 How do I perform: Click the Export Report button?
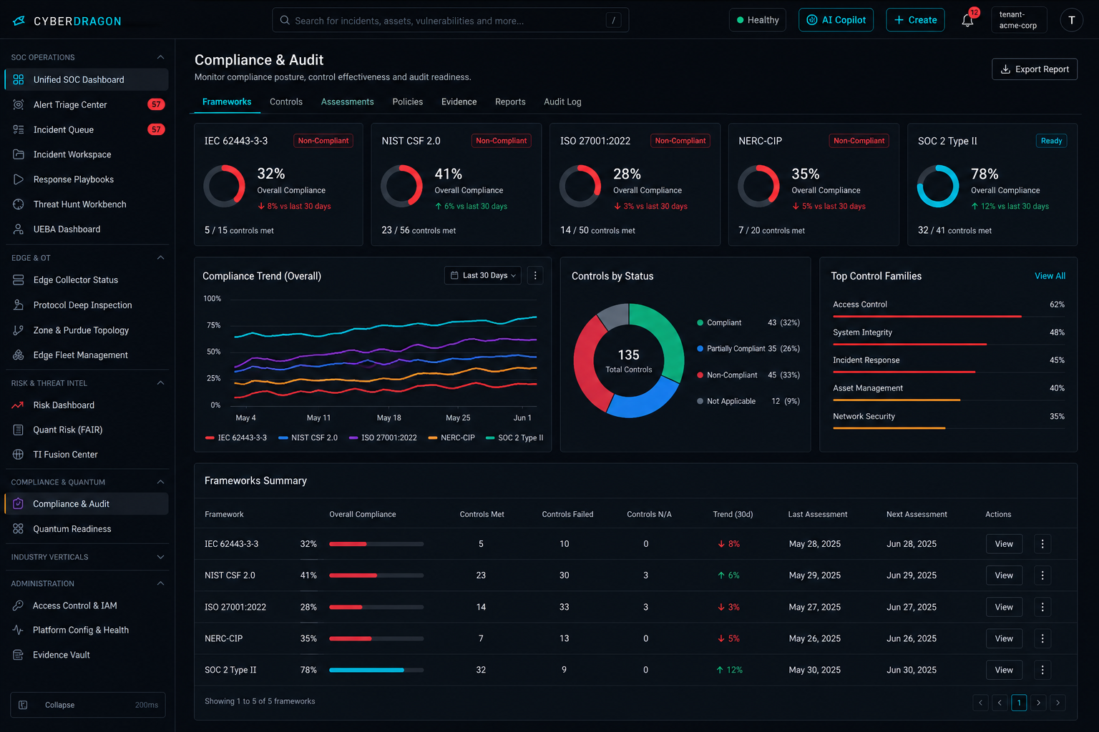[1035, 69]
